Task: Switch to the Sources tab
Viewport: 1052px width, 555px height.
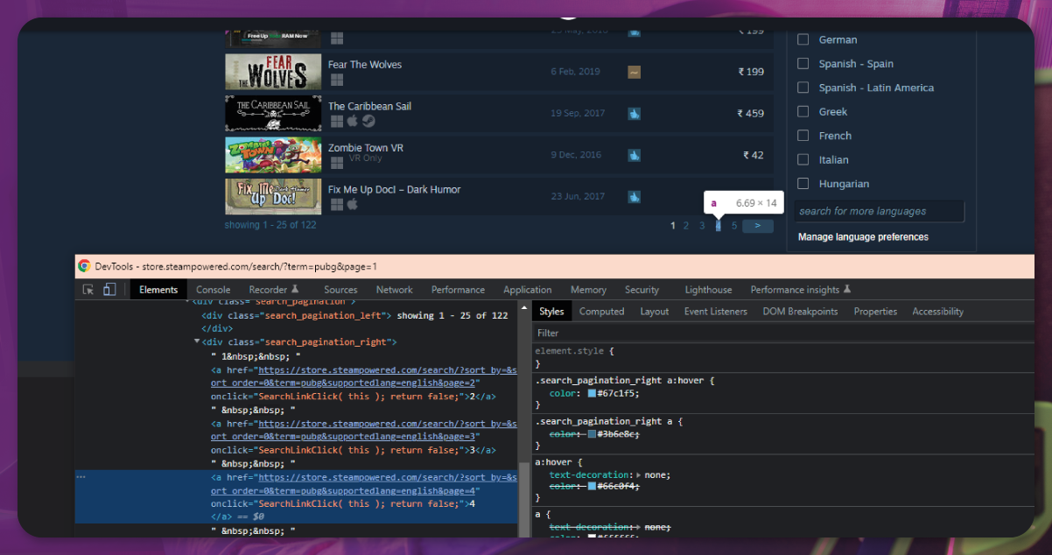Action: pyautogui.click(x=340, y=290)
